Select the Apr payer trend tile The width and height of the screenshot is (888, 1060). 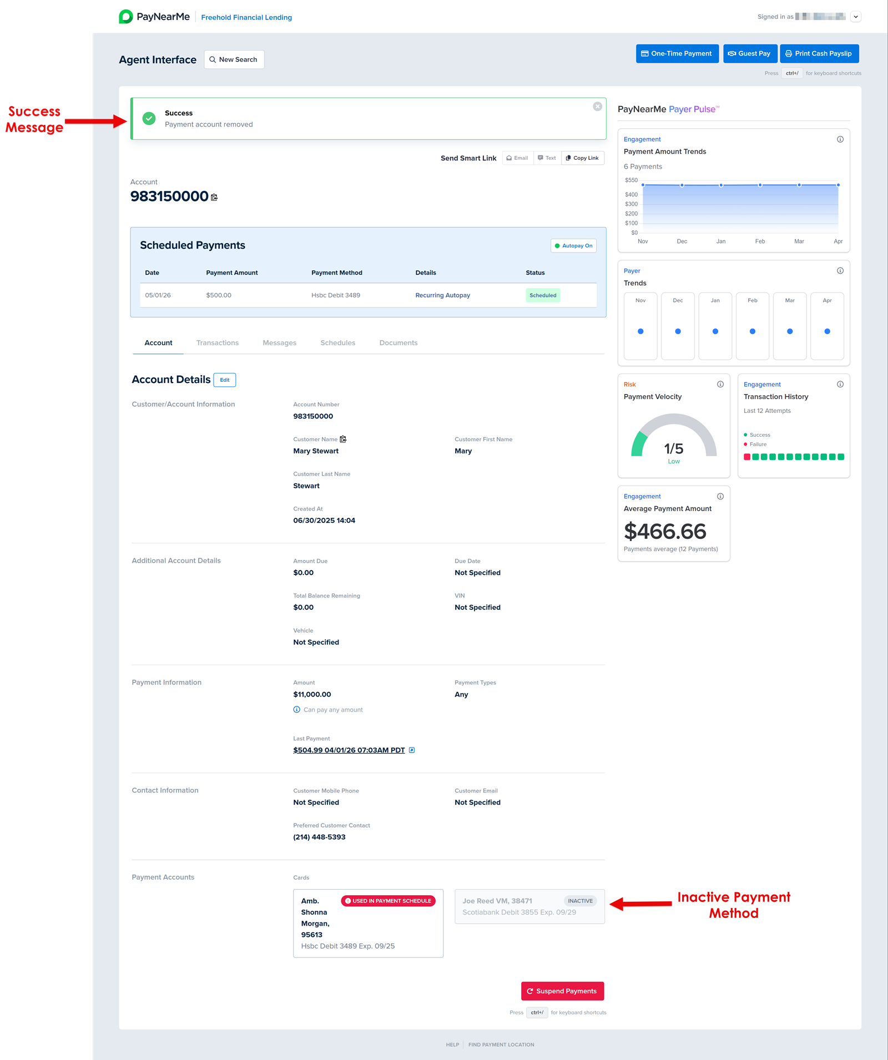click(827, 326)
